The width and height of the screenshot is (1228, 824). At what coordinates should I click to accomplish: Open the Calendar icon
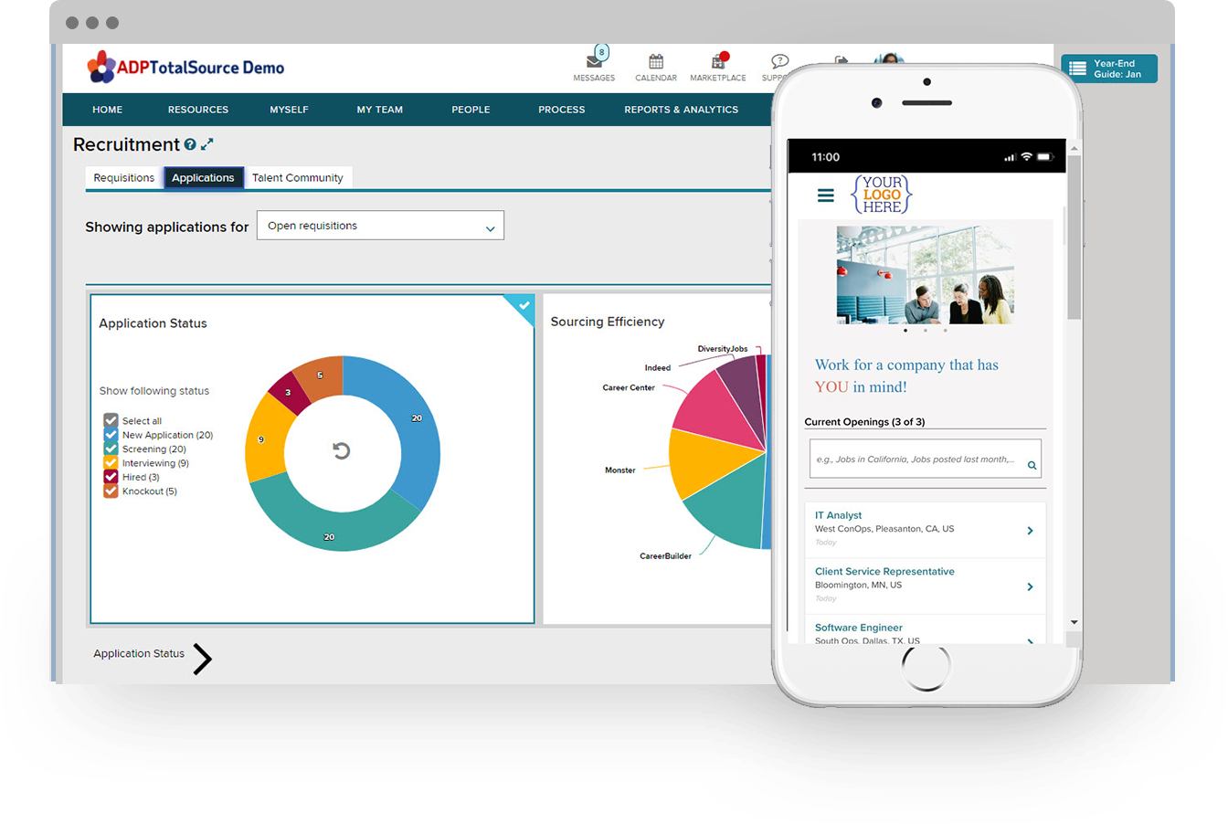point(656,64)
